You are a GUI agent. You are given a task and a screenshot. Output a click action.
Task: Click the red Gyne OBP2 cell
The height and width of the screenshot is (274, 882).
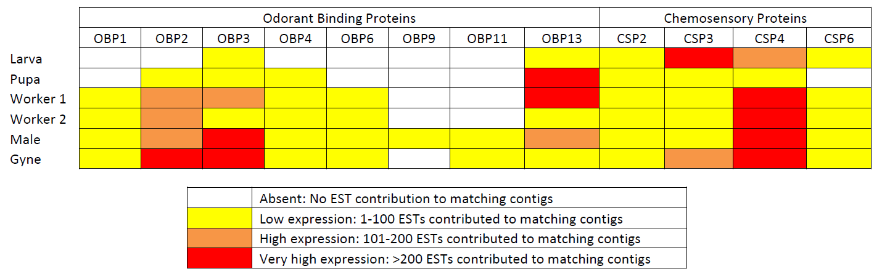[172, 159]
